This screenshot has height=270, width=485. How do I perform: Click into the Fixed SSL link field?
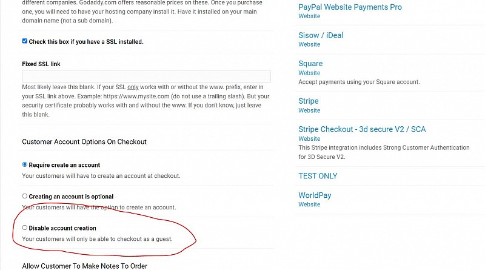point(146,76)
